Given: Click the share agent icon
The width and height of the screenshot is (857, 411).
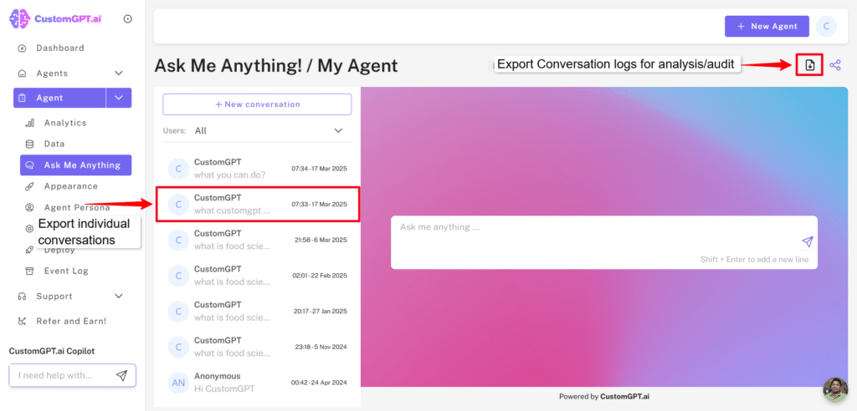Looking at the screenshot, I should point(834,65).
